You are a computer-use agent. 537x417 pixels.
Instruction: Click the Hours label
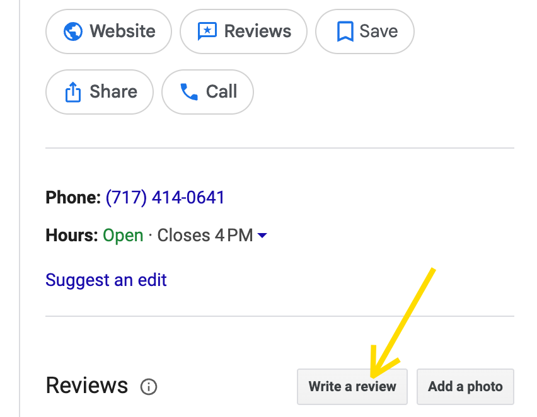pyautogui.click(x=72, y=236)
